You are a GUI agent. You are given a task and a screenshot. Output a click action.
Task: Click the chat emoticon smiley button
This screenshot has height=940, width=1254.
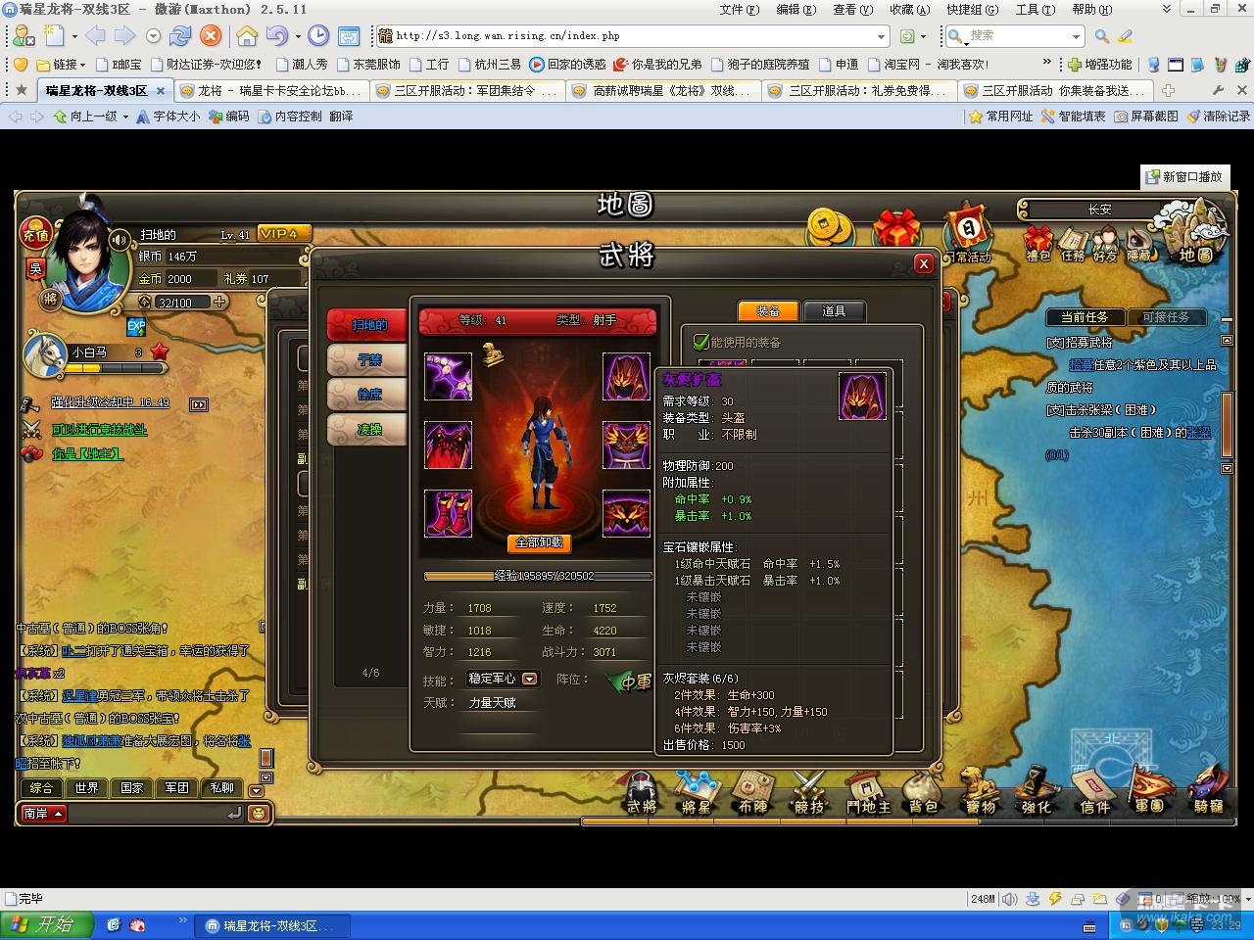(x=259, y=813)
